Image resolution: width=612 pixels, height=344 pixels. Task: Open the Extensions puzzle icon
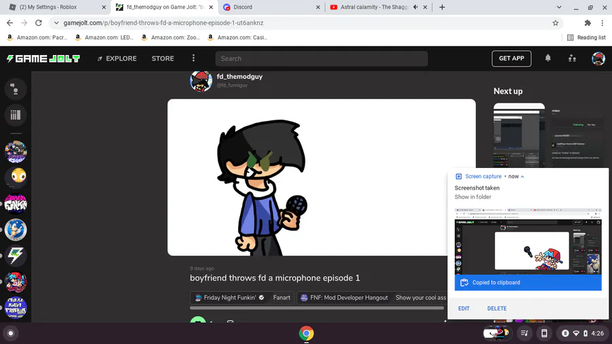pos(588,23)
